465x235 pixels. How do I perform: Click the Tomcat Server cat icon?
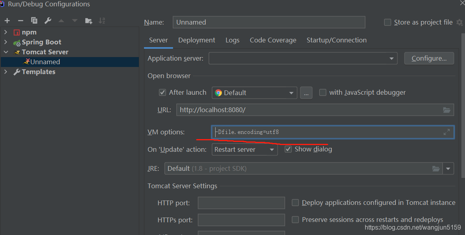click(x=17, y=52)
